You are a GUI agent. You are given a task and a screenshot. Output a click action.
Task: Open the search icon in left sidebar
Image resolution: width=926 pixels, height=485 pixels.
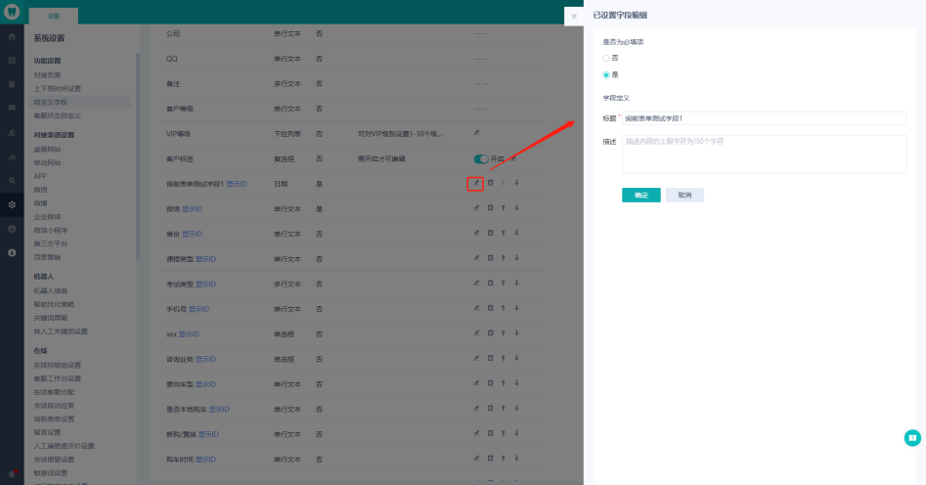point(12,181)
